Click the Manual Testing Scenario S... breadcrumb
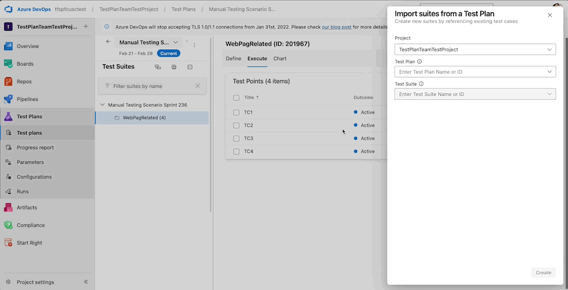Screen dimensions: 568x290 click(242, 9)
